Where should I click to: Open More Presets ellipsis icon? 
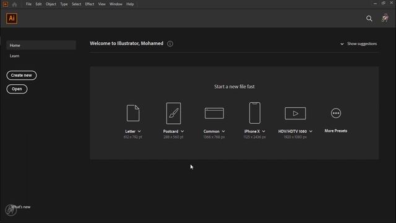336,113
